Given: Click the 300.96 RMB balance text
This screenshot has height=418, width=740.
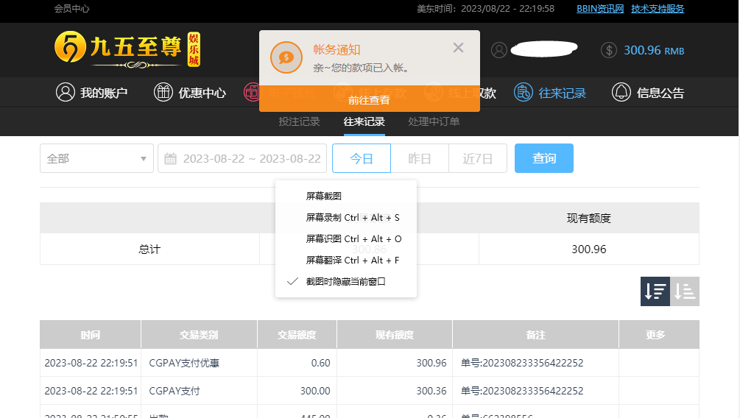Looking at the screenshot, I should click(x=654, y=50).
